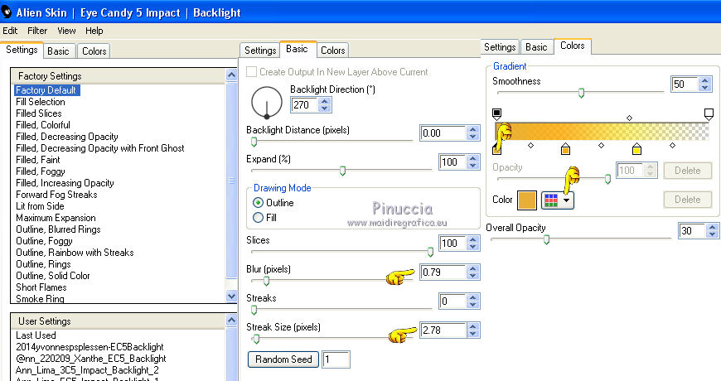Screen dimensions: 721x381
Task: Open the Help menu
Action: (x=94, y=31)
